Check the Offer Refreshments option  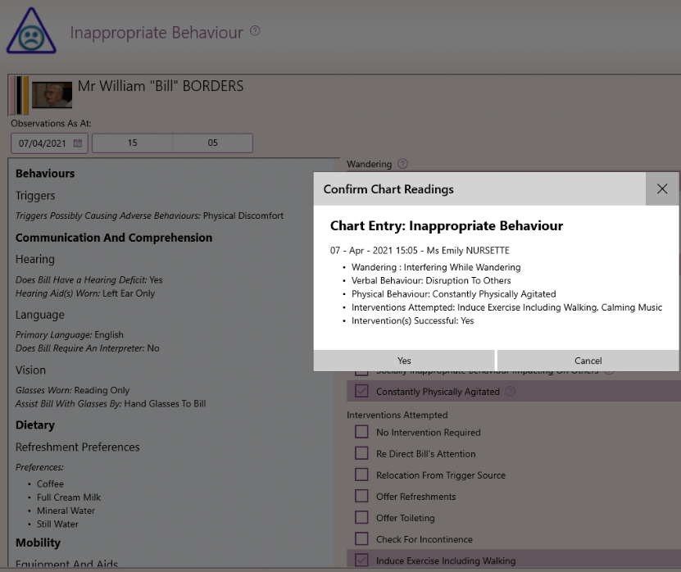coord(361,496)
